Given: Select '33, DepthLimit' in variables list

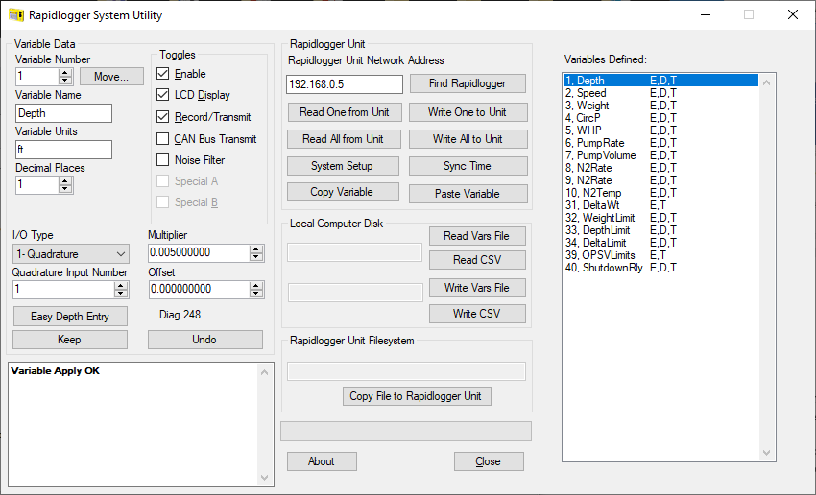Looking at the screenshot, I should coord(660,230).
